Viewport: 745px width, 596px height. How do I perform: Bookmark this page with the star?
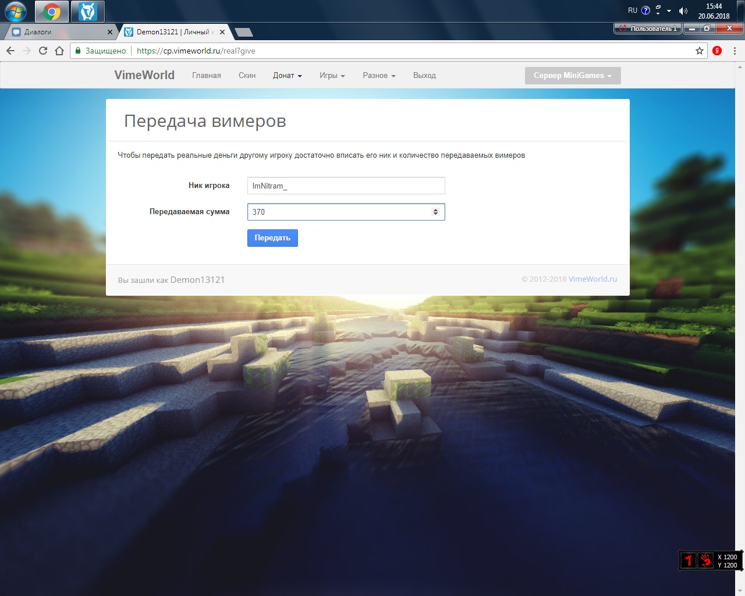pyautogui.click(x=700, y=51)
